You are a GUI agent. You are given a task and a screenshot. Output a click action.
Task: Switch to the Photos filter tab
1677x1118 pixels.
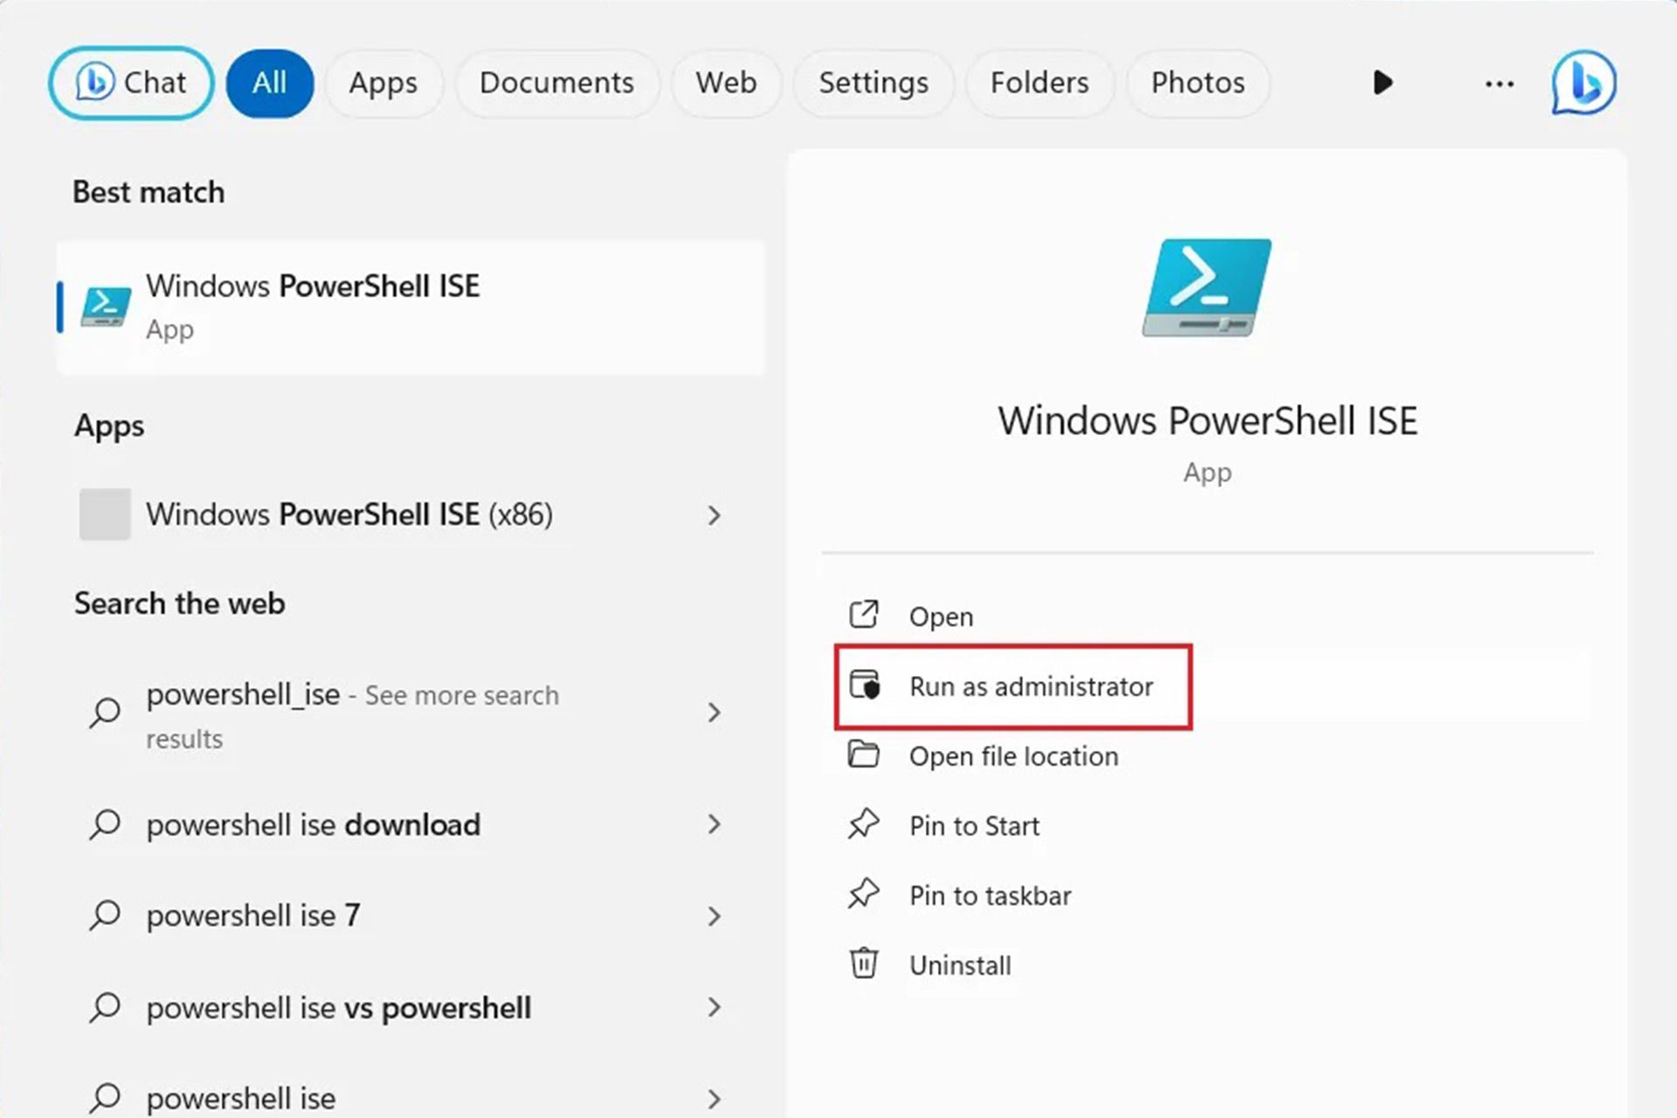pyautogui.click(x=1197, y=83)
